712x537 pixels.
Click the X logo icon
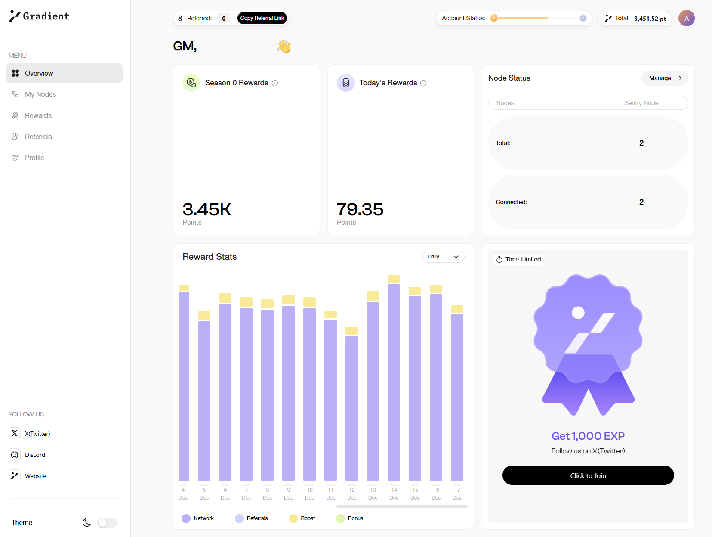coord(15,433)
